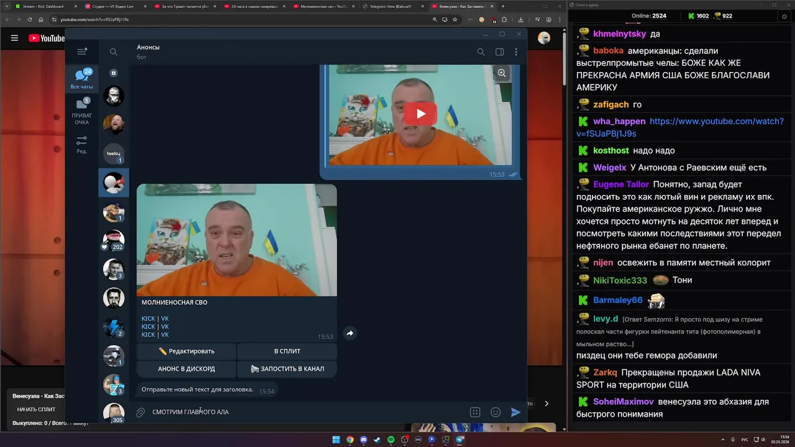This screenshot has width=795, height=447.
Task: Click search icon in Telegram sidebar
Action: (x=114, y=52)
